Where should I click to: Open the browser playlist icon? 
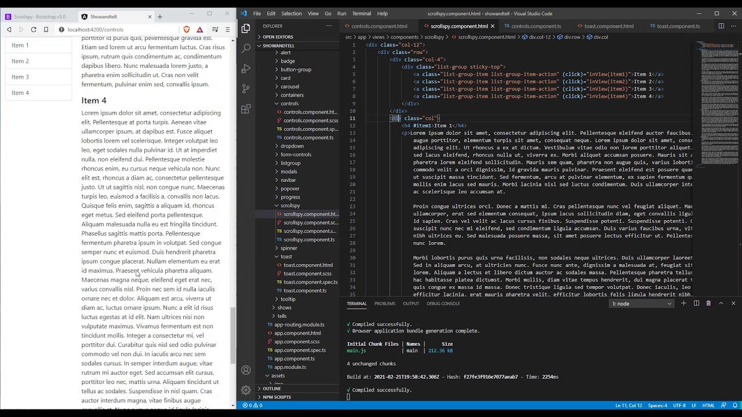click(215, 30)
